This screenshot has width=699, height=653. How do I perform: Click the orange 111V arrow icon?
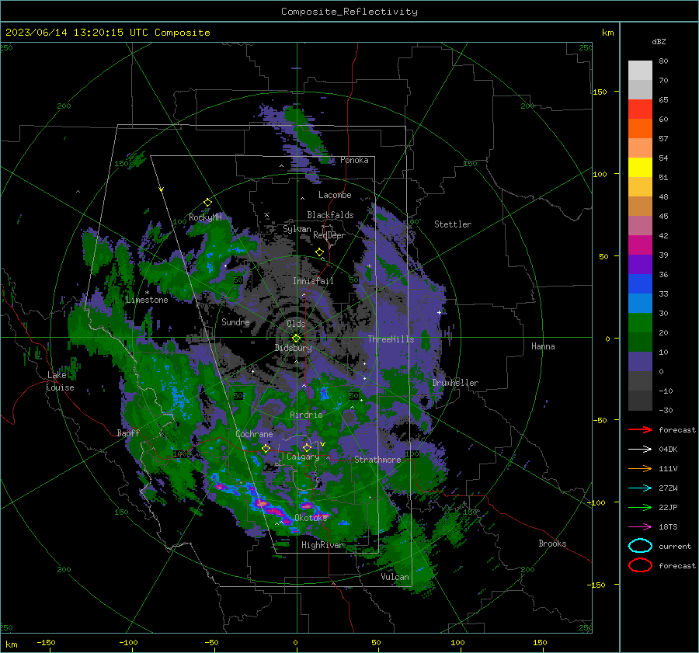(x=640, y=468)
